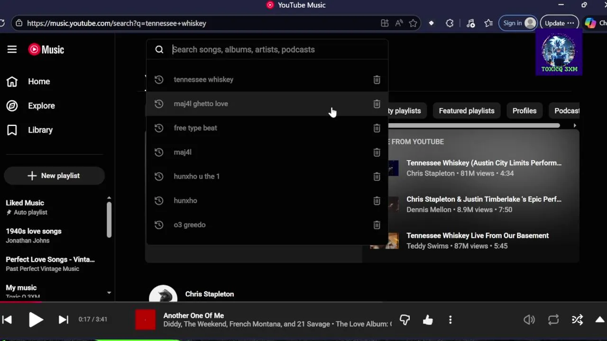Skip to the next track
The height and width of the screenshot is (341, 607).
click(63, 320)
